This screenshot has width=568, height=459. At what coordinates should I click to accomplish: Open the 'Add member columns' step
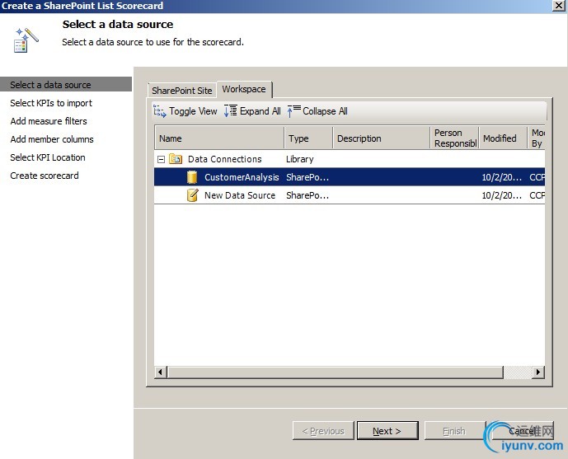52,139
